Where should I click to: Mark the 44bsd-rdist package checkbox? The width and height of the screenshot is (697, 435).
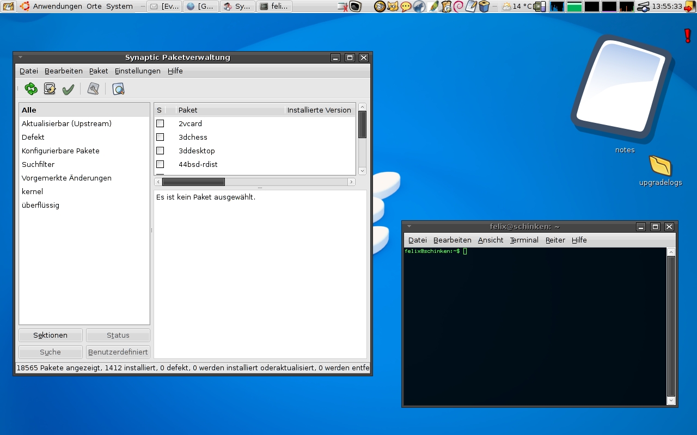point(160,164)
